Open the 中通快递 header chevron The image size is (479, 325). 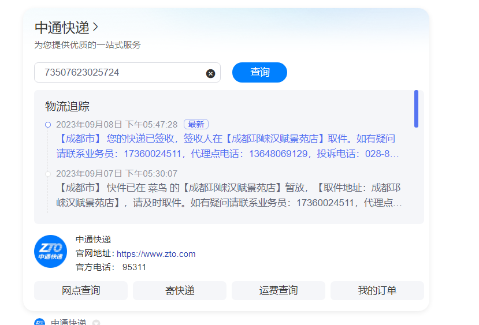point(95,27)
